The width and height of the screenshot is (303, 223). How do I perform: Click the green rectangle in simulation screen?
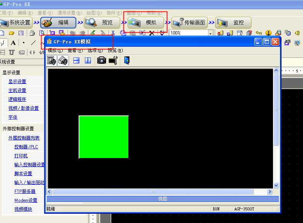pos(103,137)
